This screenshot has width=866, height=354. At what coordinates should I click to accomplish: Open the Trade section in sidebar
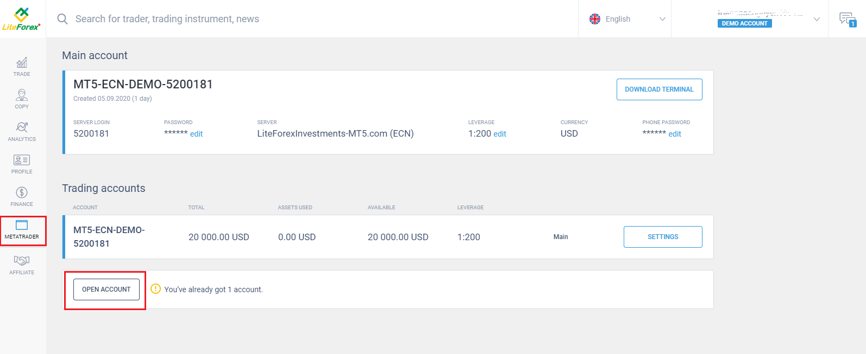point(22,67)
